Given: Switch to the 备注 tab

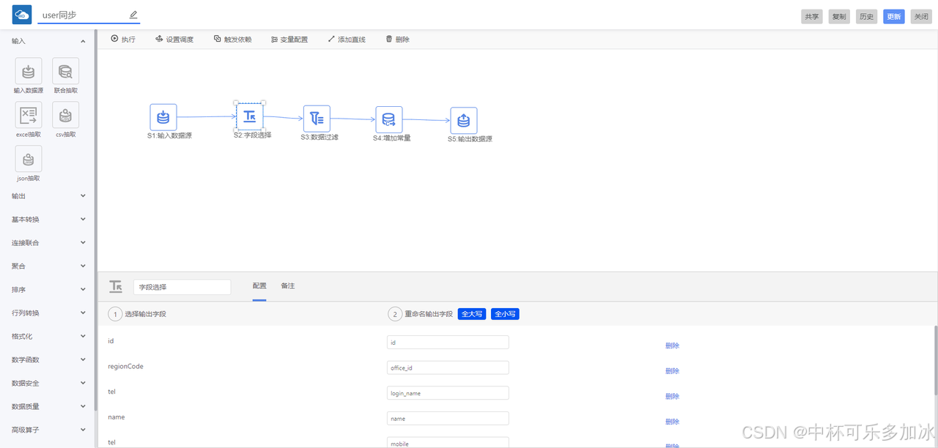Looking at the screenshot, I should [288, 286].
